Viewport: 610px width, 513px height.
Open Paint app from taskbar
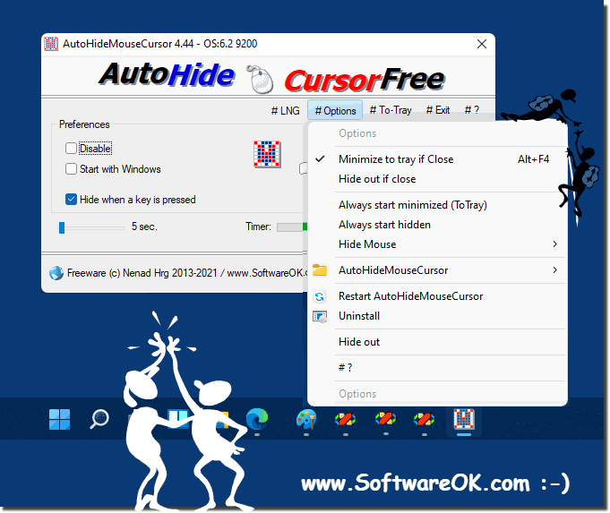306,420
